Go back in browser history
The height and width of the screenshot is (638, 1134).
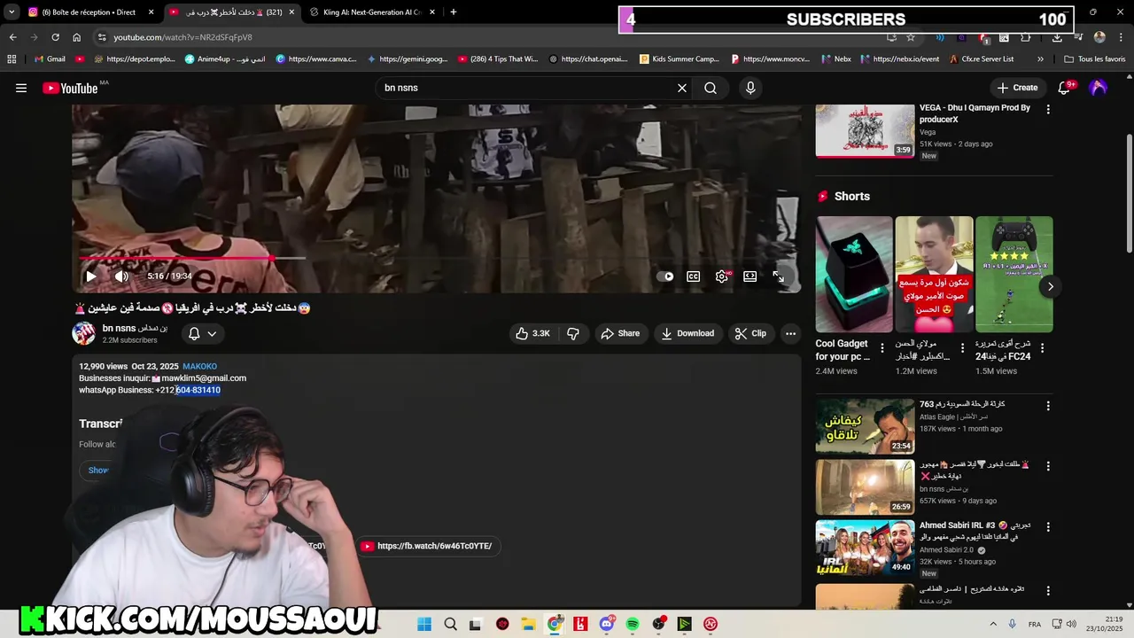(x=12, y=37)
